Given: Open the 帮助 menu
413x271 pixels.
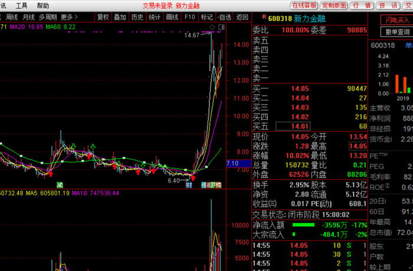Looking at the screenshot, I should pos(43,5).
